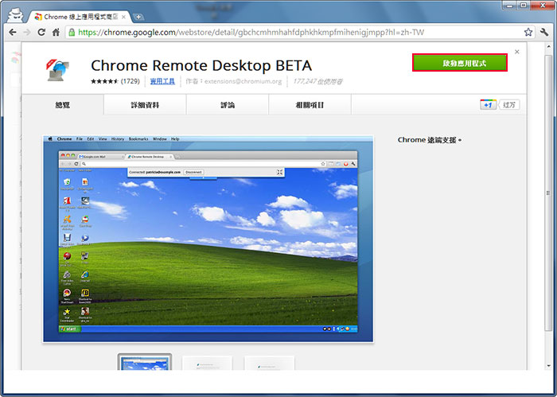The width and height of the screenshot is (557, 397).
Task: Click the Chrome Remote Desktop BETA title
Action: tap(201, 65)
